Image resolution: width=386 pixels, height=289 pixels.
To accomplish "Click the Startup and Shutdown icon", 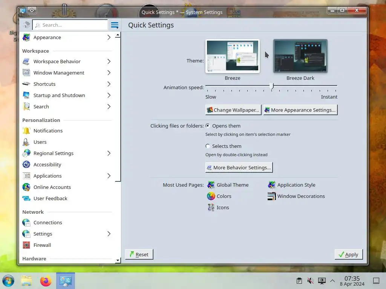I will pyautogui.click(x=26, y=95).
